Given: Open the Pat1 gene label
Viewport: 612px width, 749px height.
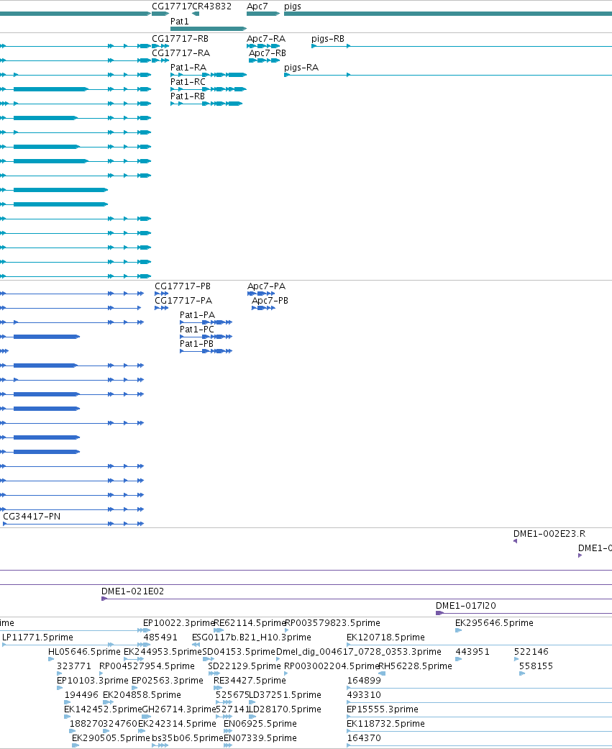Looking at the screenshot, I should [x=180, y=22].
